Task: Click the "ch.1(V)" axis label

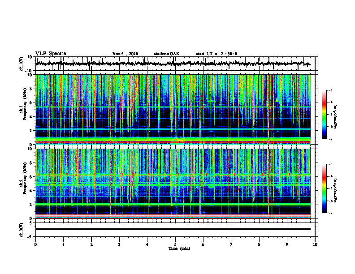Action: [x=21, y=64]
